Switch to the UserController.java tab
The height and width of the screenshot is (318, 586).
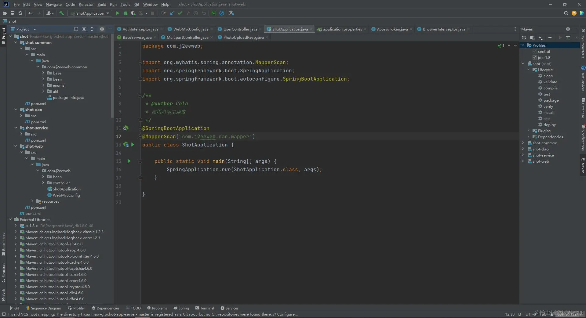click(x=240, y=29)
